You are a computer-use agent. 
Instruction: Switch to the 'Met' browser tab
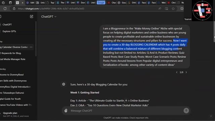click(x=162, y=3)
